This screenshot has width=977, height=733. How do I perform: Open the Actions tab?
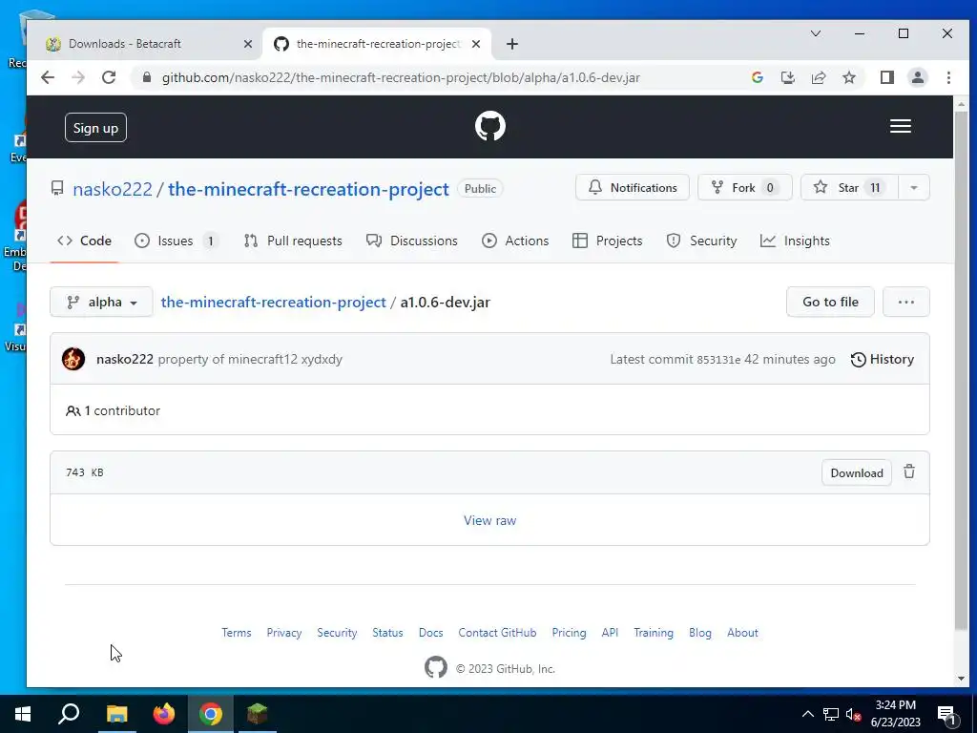(x=515, y=241)
